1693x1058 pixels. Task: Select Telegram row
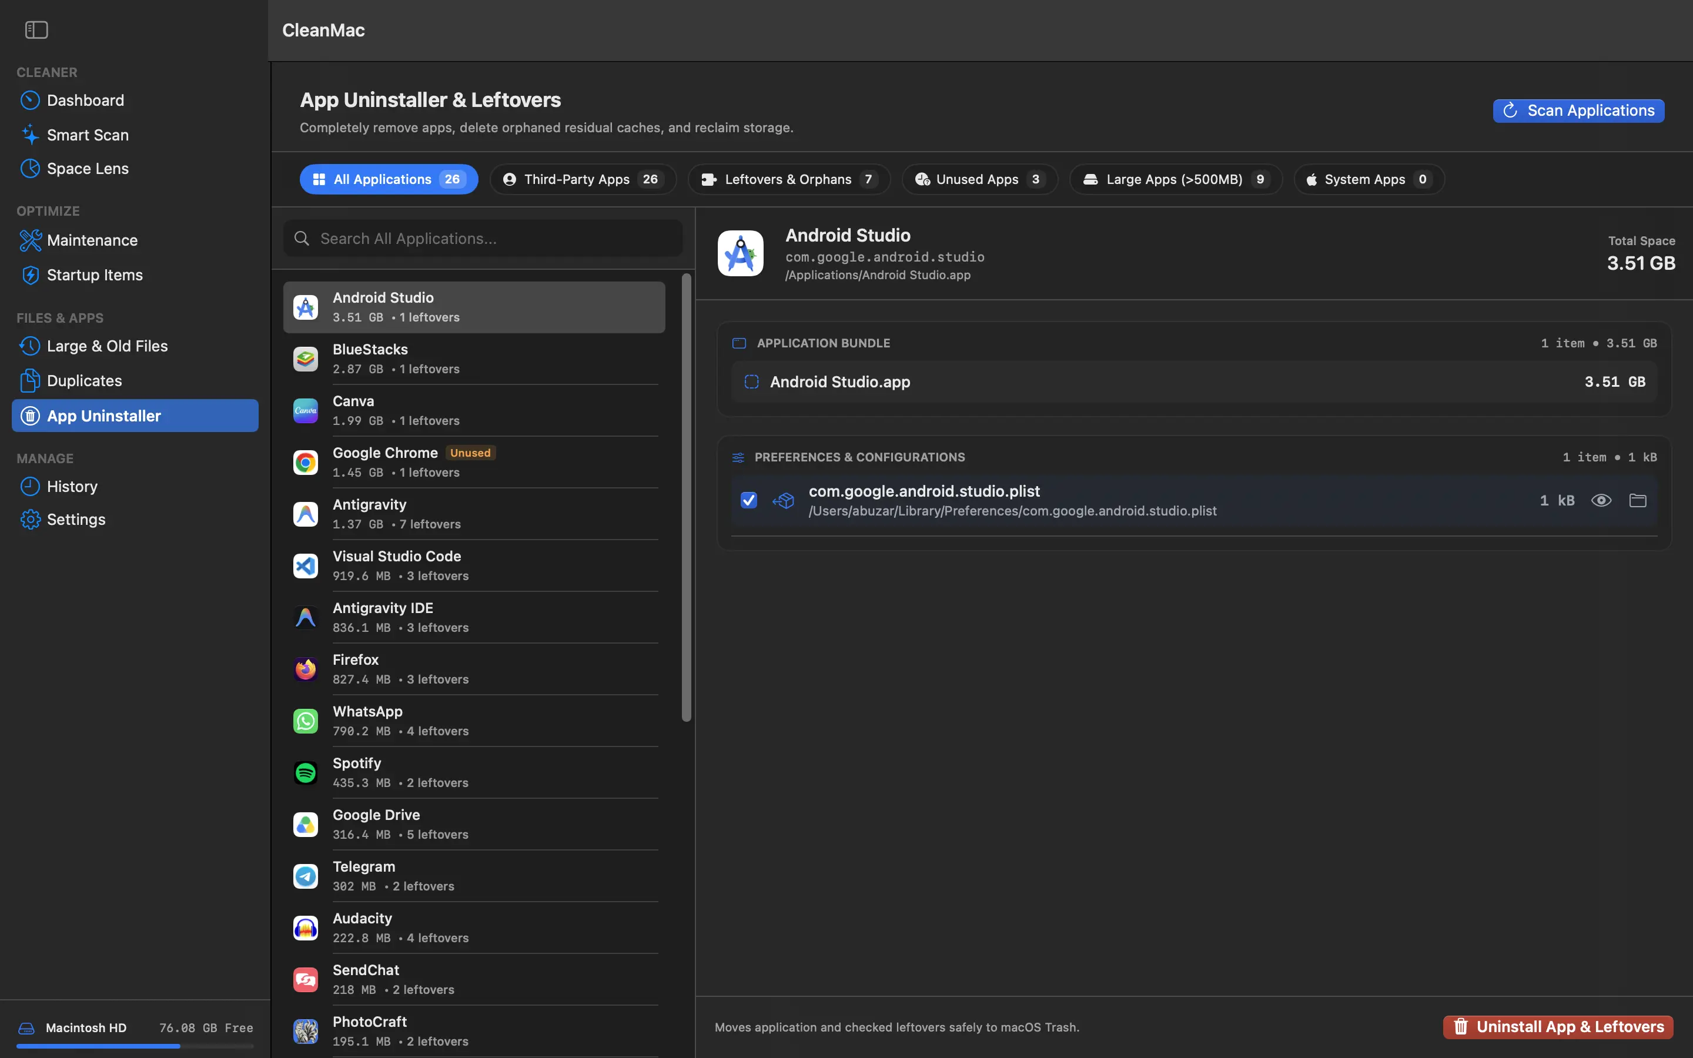point(474,877)
